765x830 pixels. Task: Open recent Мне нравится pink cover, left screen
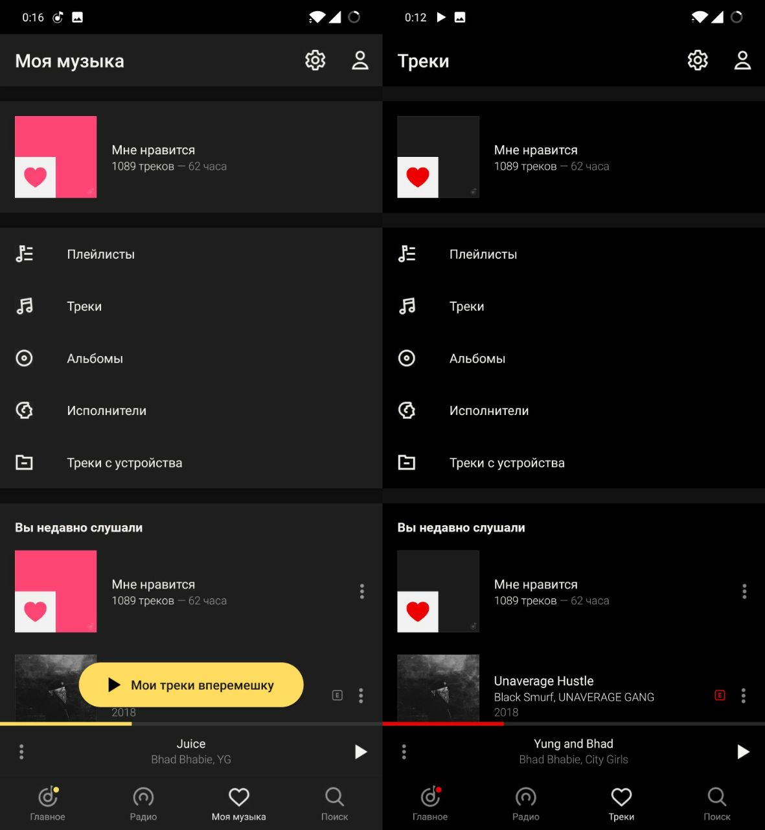click(x=56, y=591)
